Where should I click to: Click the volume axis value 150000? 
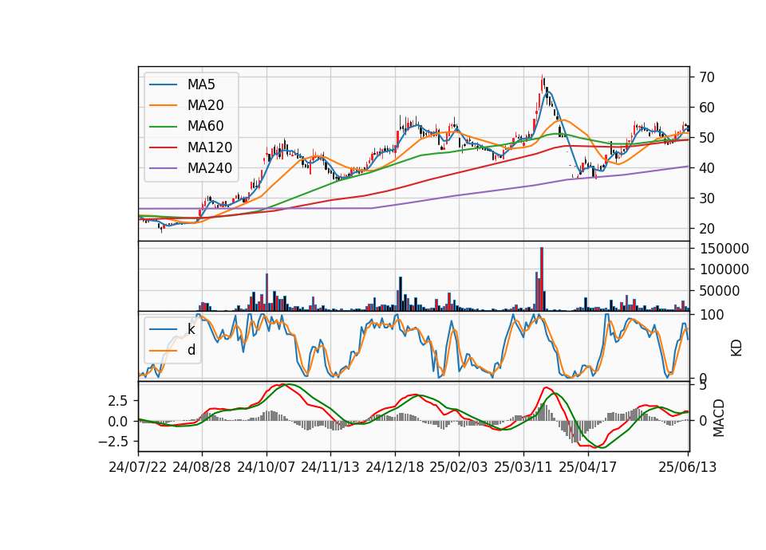725,249
